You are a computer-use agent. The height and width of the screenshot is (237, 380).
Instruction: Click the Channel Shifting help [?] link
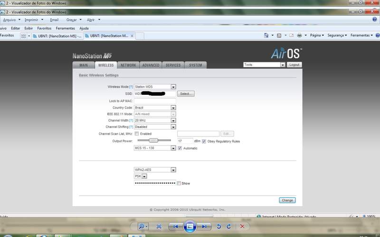(x=131, y=127)
